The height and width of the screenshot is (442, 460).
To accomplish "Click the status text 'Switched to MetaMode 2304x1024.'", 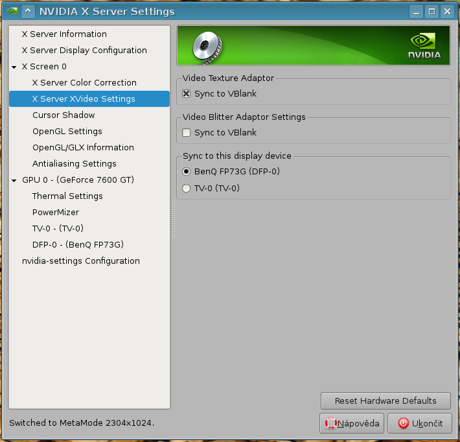I will click(x=82, y=423).
